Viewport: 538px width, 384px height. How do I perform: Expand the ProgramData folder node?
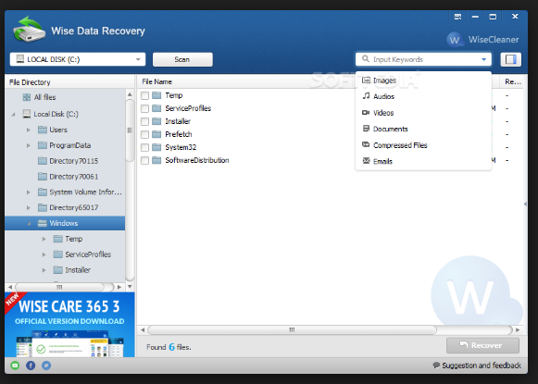point(29,145)
